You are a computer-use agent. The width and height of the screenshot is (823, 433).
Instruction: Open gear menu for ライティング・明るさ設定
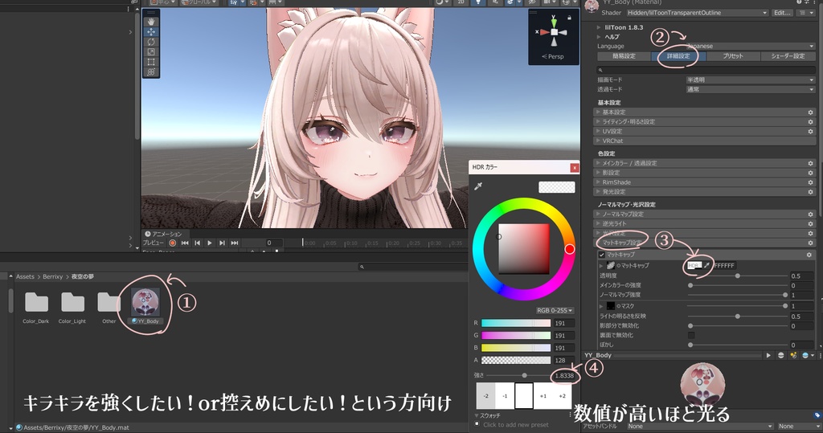click(x=810, y=122)
